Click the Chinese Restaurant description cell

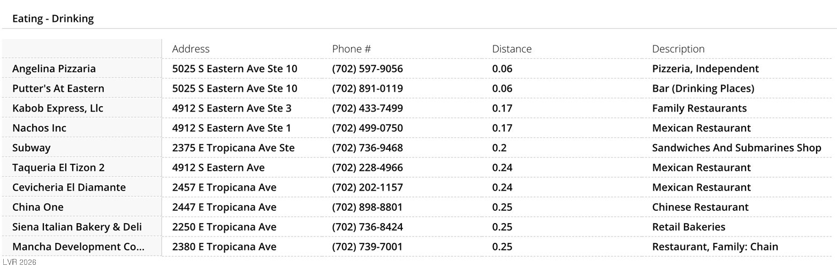700,207
